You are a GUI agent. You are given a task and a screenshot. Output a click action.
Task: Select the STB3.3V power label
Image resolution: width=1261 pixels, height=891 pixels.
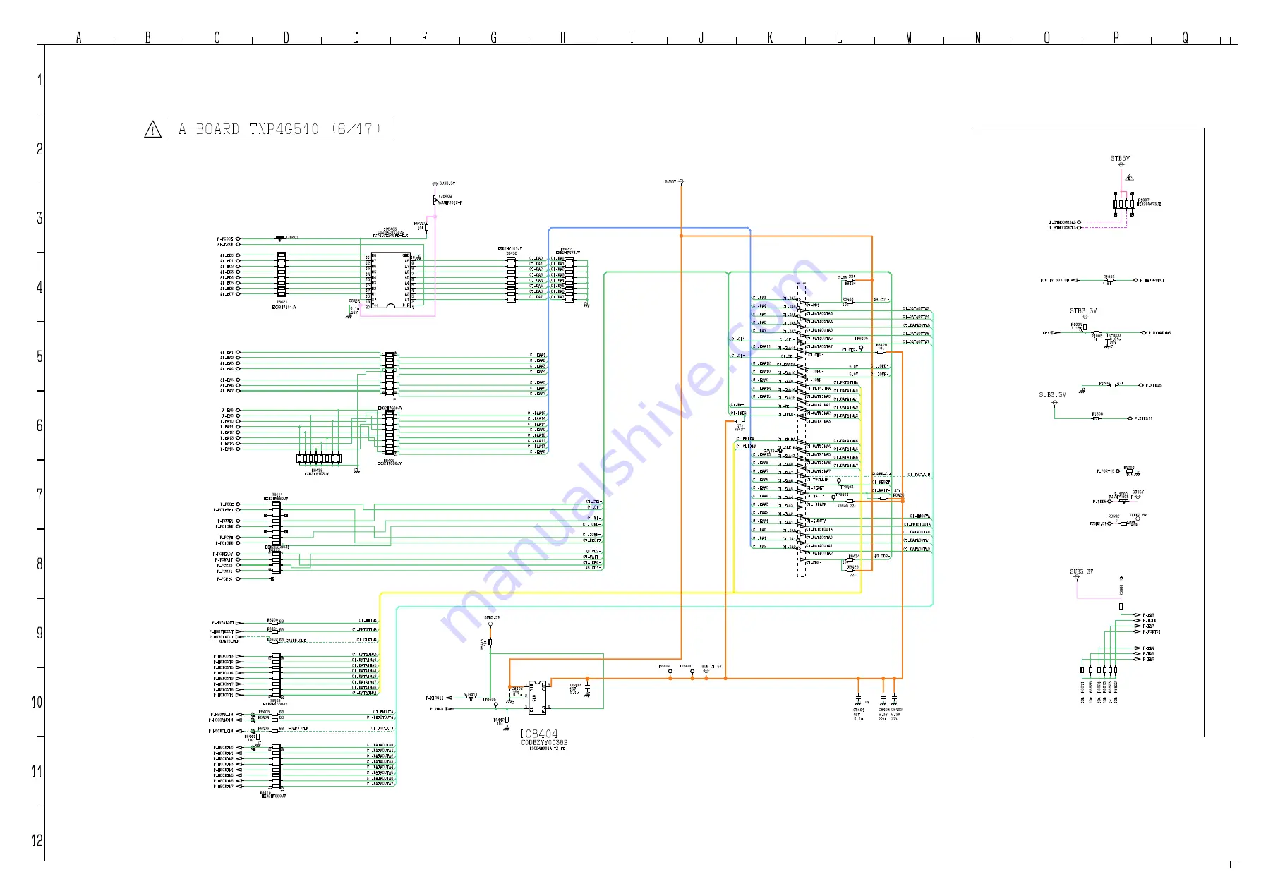click(x=1083, y=311)
